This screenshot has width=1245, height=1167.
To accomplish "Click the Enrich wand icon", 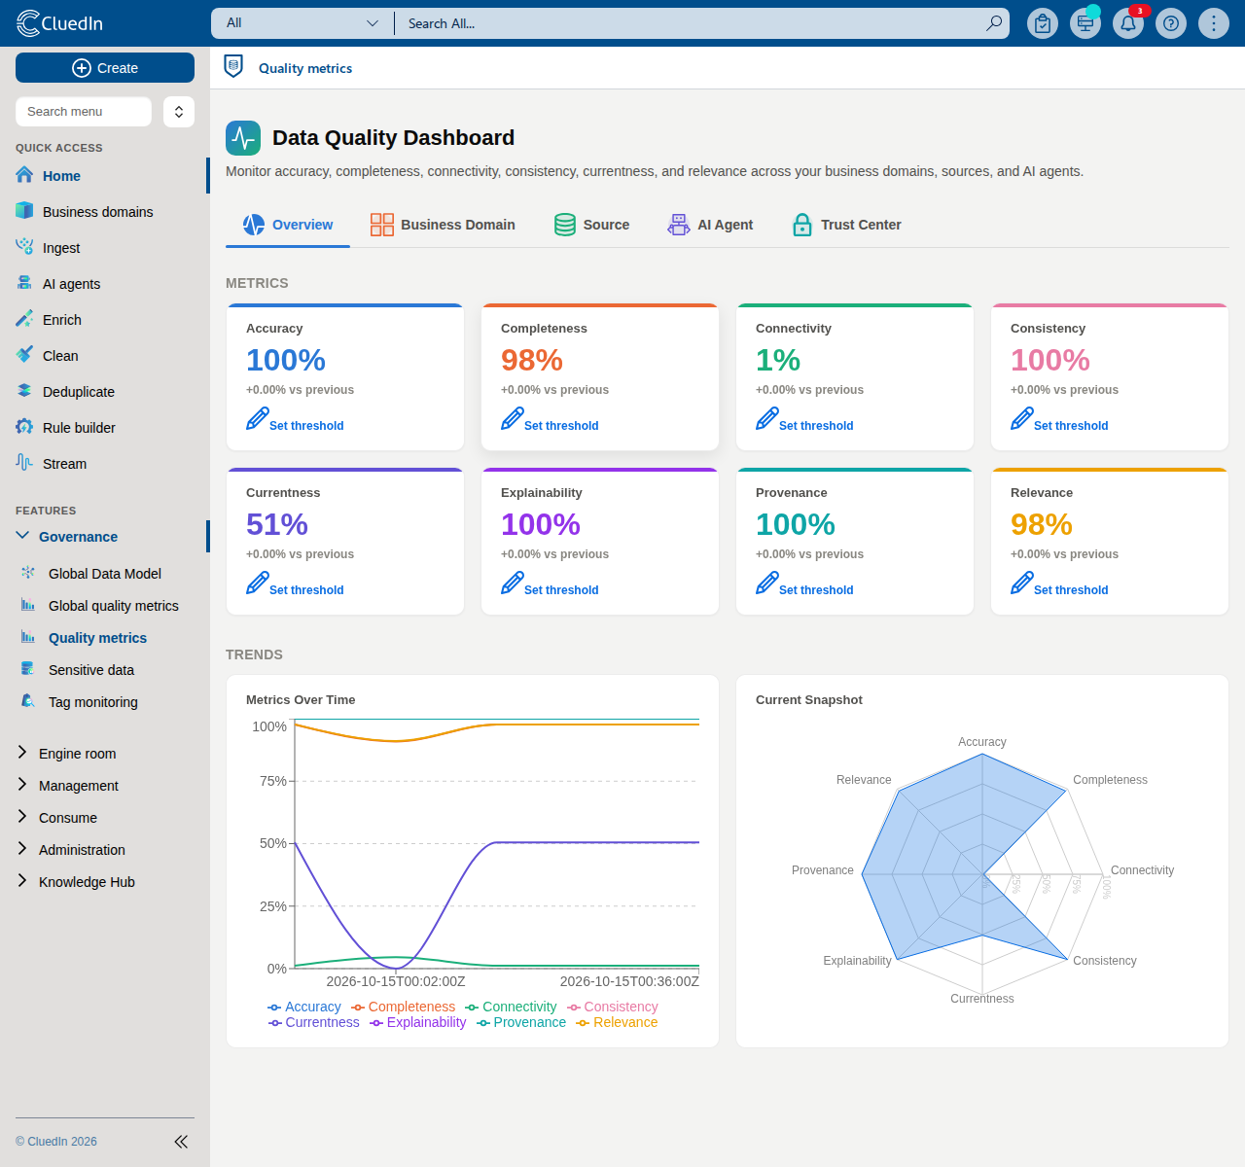I will tap(24, 319).
